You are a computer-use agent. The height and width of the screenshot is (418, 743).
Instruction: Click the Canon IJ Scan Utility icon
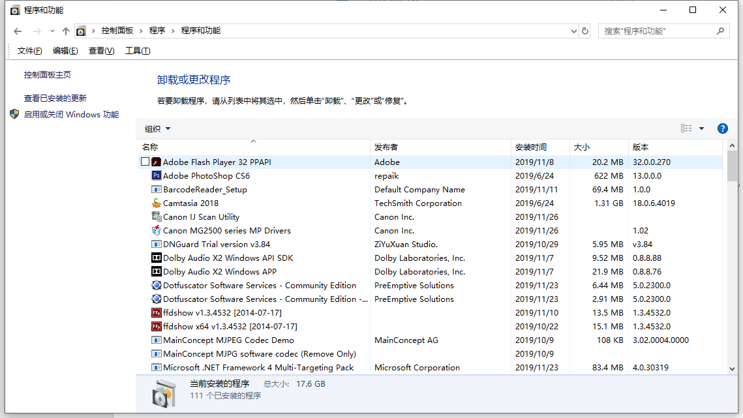[x=157, y=217]
